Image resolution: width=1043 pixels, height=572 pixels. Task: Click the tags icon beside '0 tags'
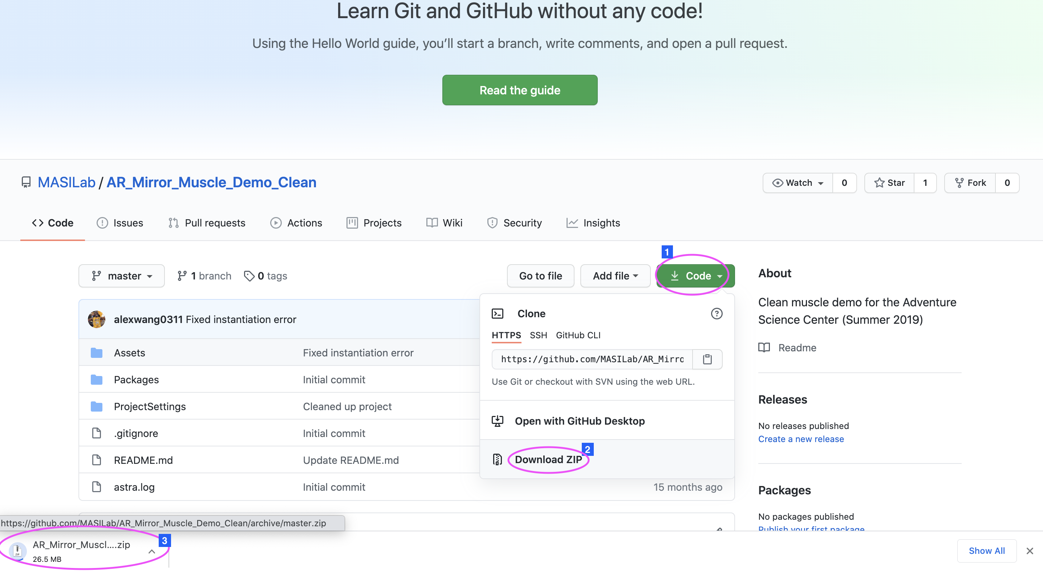click(249, 275)
